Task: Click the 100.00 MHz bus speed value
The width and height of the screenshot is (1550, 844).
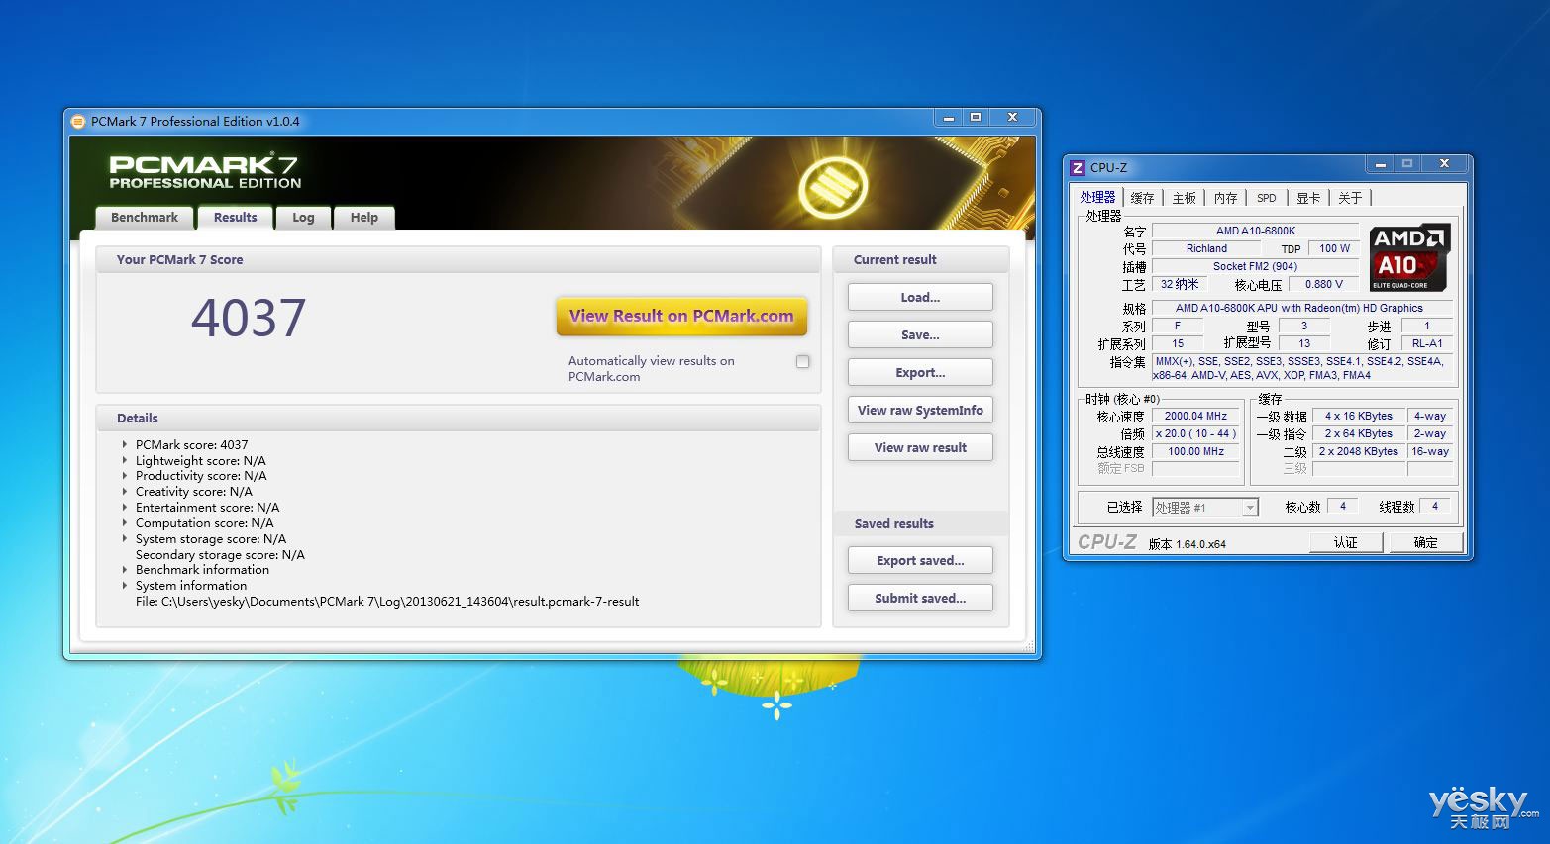Action: (1195, 451)
